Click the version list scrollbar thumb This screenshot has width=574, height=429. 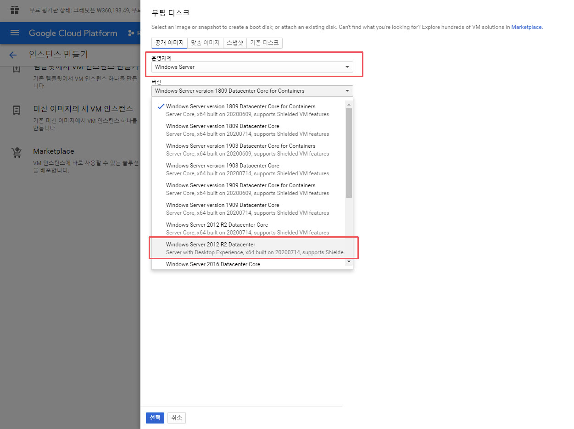349,153
